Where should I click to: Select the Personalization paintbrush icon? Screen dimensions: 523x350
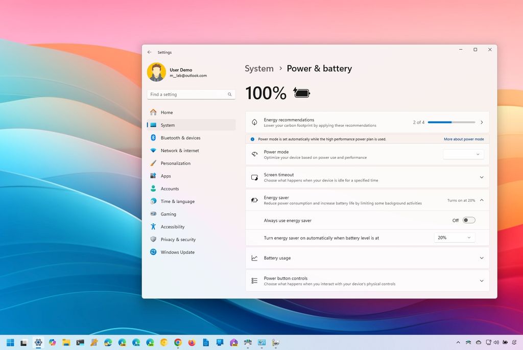(x=154, y=163)
